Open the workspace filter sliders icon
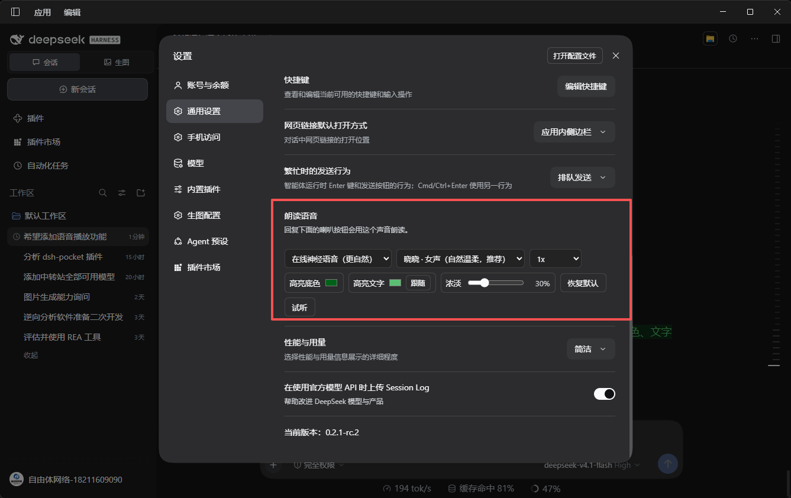 (x=122, y=193)
